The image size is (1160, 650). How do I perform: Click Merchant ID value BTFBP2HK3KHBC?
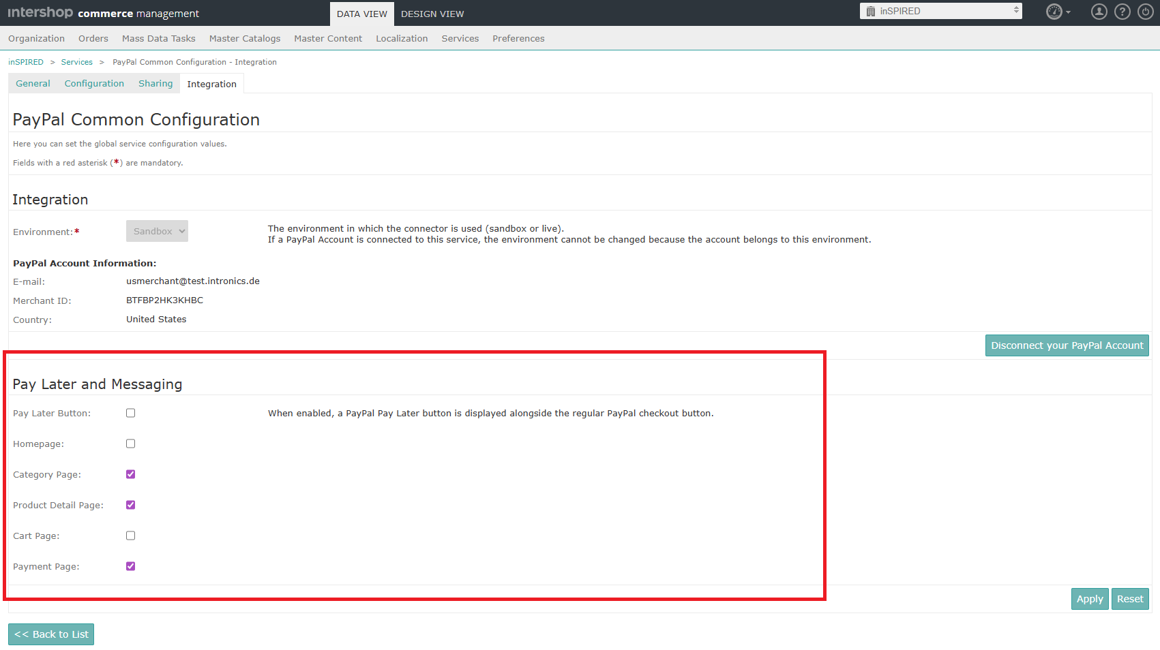(164, 300)
